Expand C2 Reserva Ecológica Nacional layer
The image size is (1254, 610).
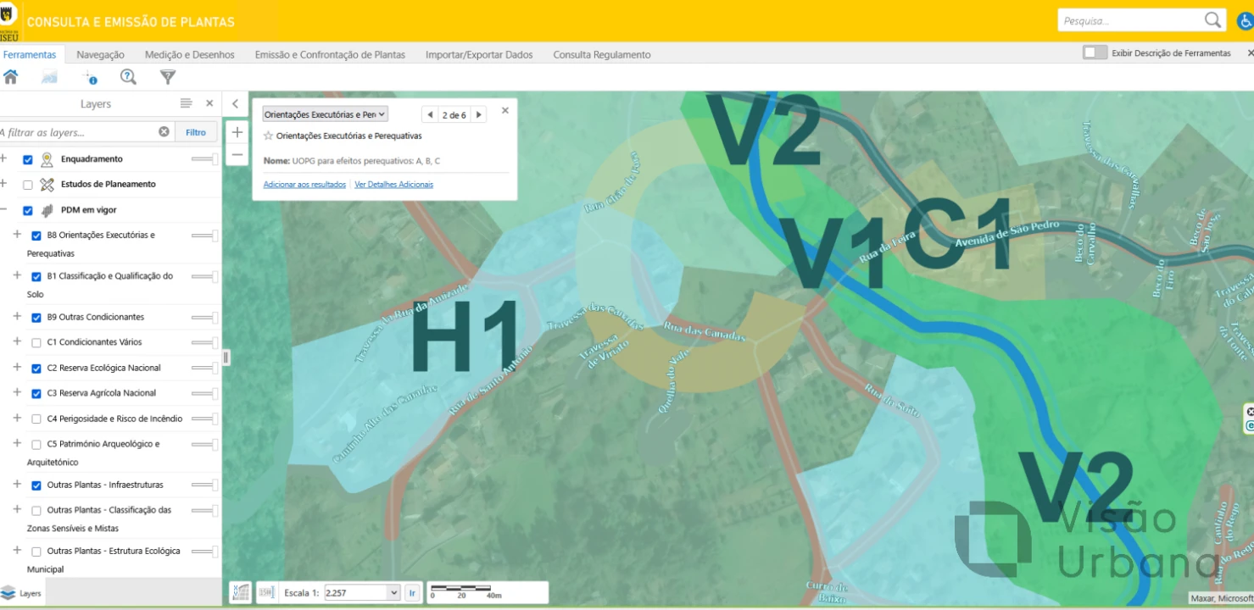(17, 367)
